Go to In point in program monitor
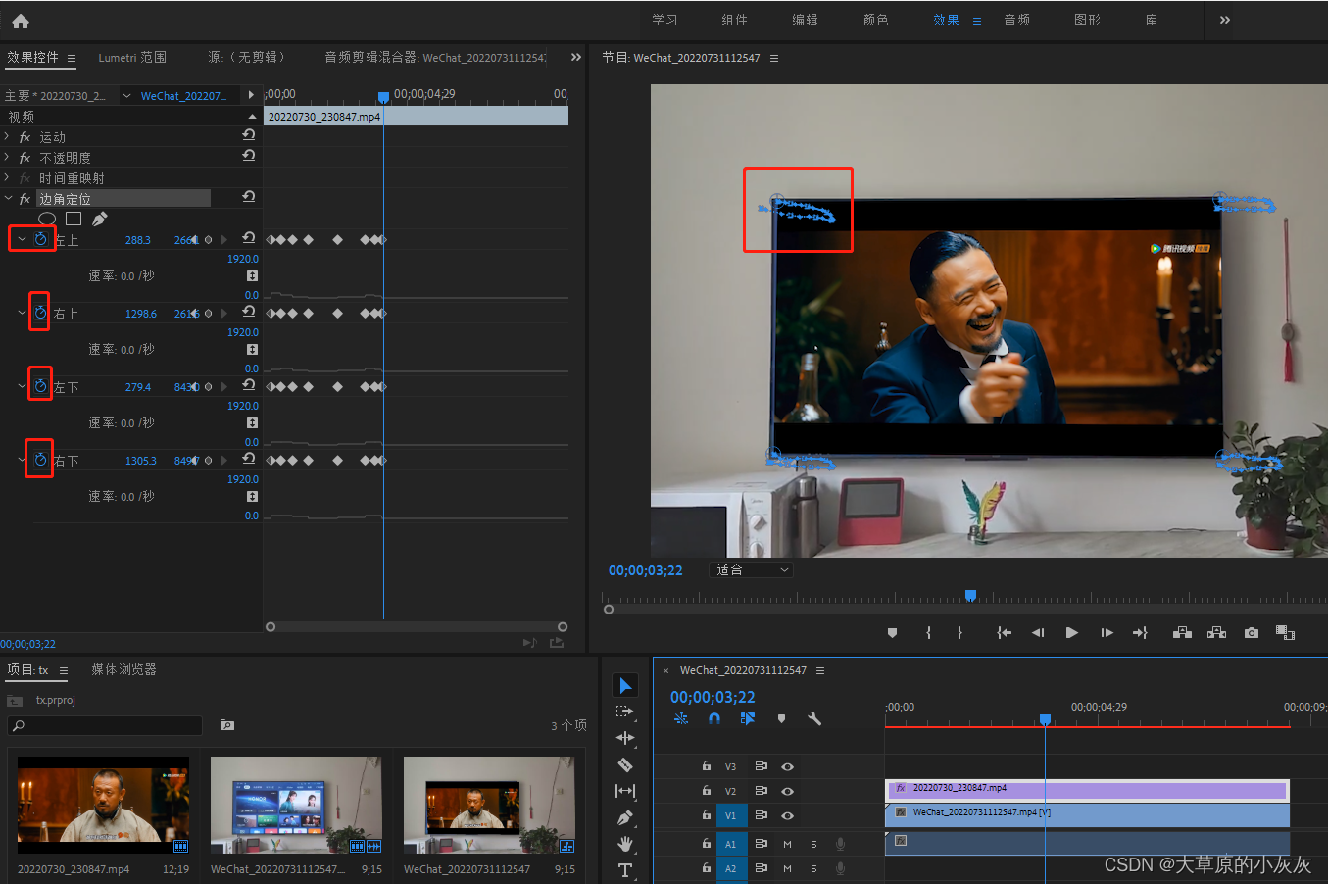The image size is (1328, 884). tap(1004, 633)
